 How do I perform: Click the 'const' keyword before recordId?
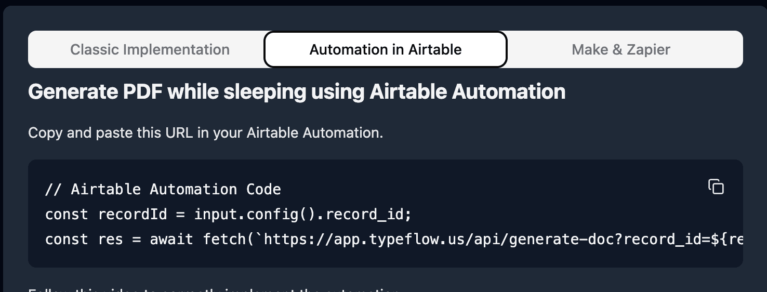point(67,214)
